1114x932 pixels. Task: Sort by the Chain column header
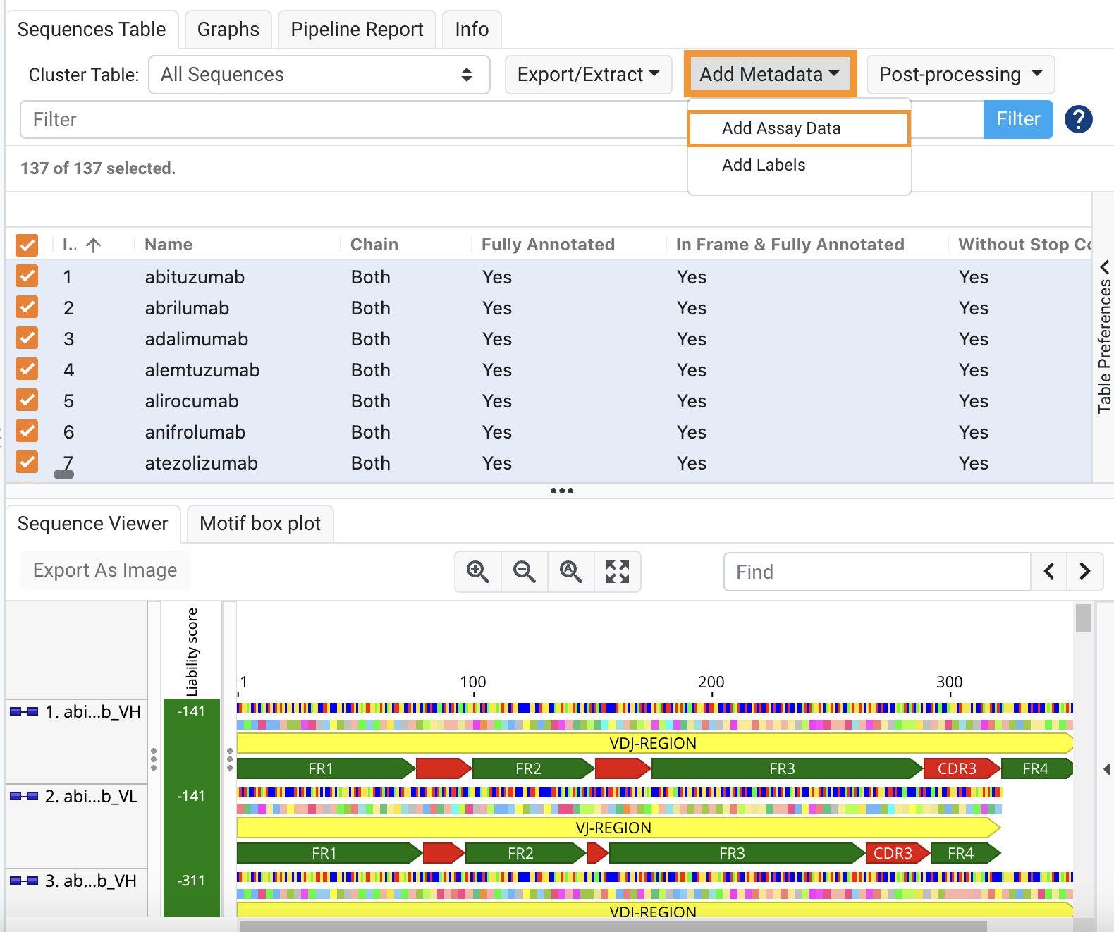374,245
